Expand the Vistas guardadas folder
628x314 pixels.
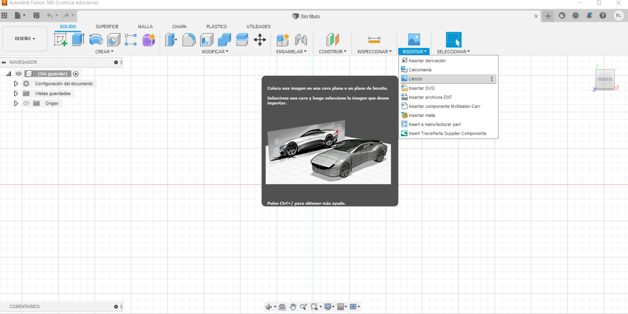pyautogui.click(x=16, y=93)
